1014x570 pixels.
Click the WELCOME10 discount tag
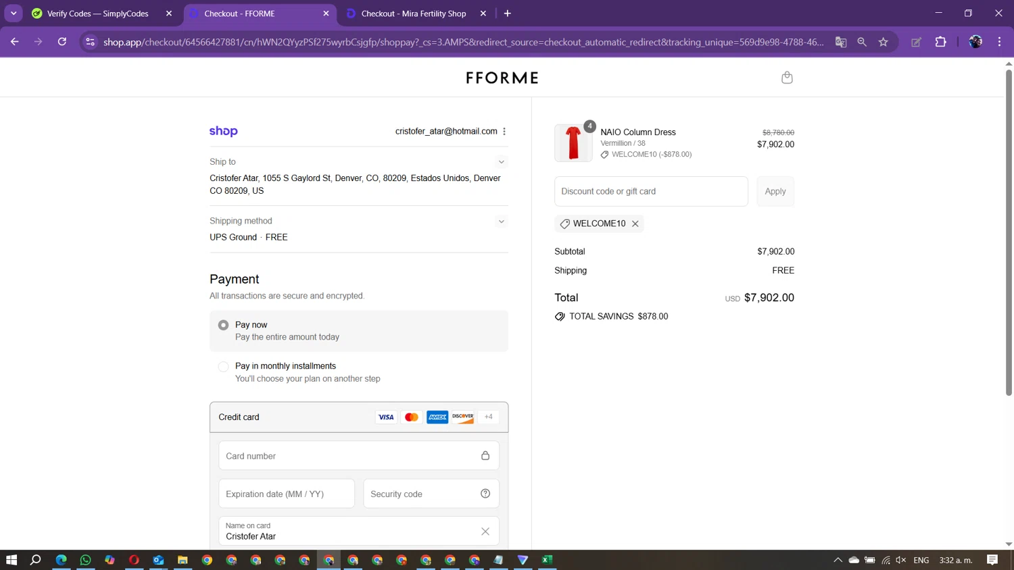click(x=599, y=224)
